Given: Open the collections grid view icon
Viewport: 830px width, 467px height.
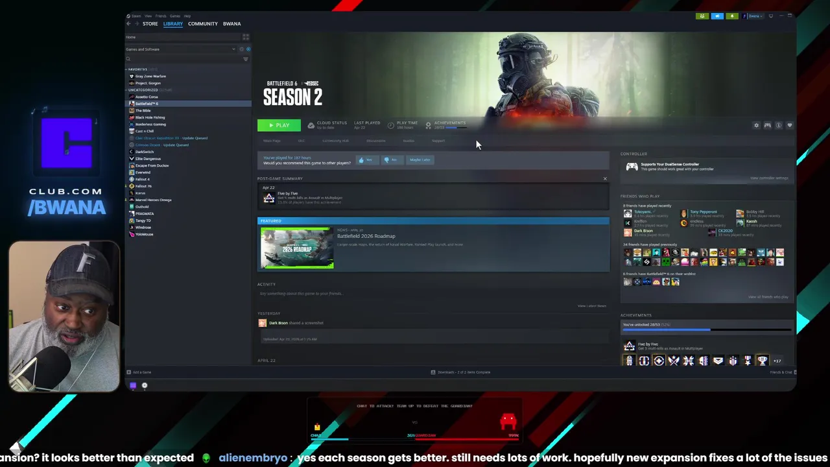Looking at the screenshot, I should coord(245,37).
